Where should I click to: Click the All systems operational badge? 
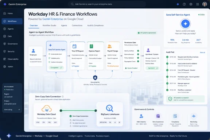(147, 33)
